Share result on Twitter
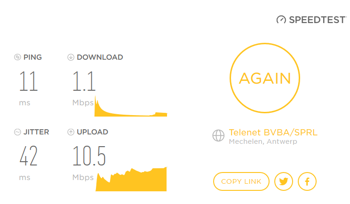The image size is (350, 204). coord(283,181)
